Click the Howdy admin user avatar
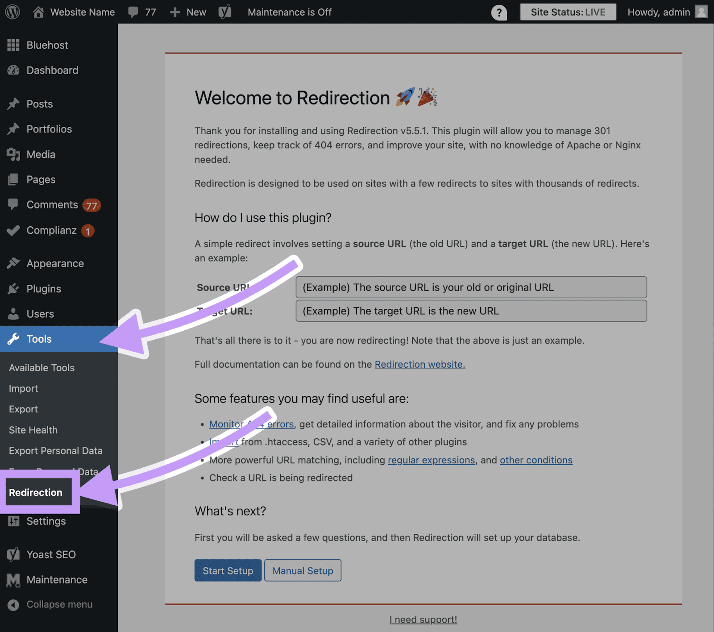This screenshot has width=714, height=632. tap(701, 12)
